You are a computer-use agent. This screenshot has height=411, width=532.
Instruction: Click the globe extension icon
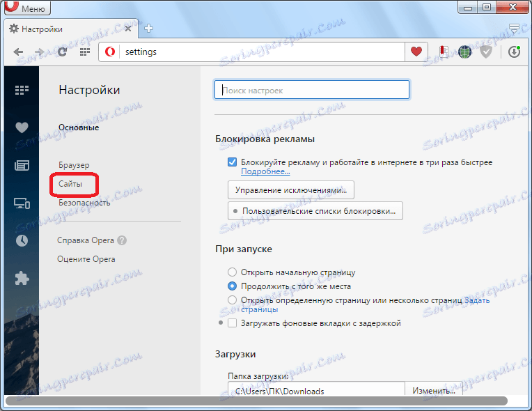pos(465,52)
